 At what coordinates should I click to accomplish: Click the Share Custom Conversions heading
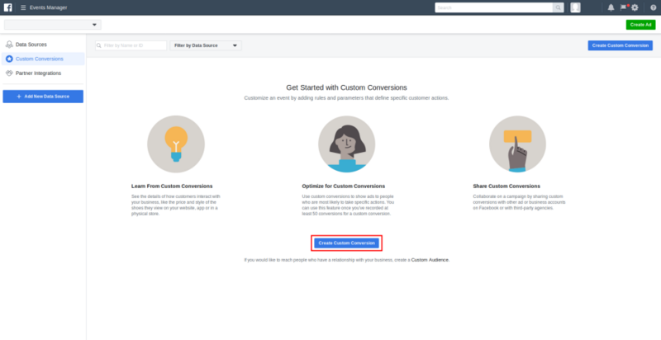[506, 186]
